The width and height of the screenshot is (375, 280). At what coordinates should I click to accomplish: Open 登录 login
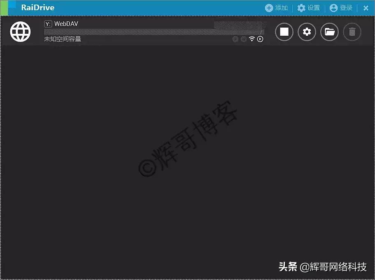[341, 8]
